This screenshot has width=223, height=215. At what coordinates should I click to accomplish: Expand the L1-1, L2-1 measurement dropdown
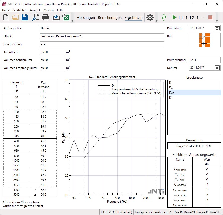[203, 18]
